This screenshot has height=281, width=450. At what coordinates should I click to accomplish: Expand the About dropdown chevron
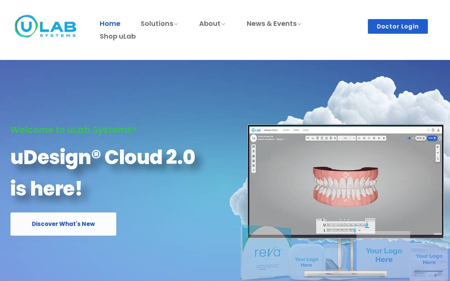pos(223,24)
